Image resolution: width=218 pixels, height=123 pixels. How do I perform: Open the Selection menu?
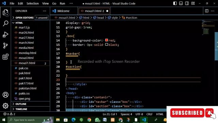(x=33, y=3)
